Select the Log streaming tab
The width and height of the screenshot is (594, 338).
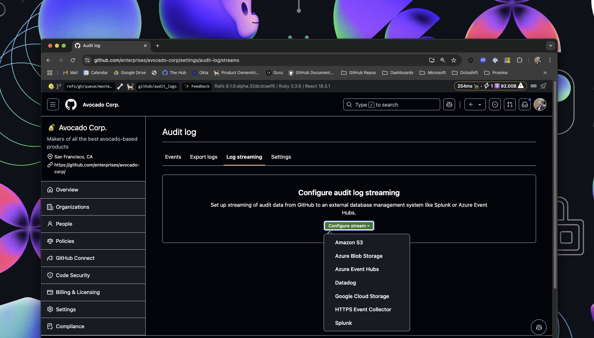(244, 157)
